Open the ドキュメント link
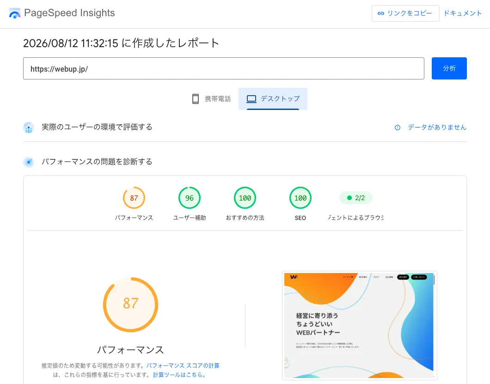490x384 pixels. pos(463,13)
